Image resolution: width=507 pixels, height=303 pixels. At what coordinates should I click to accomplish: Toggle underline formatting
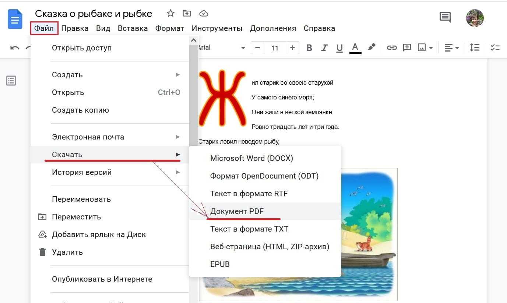[x=339, y=47]
